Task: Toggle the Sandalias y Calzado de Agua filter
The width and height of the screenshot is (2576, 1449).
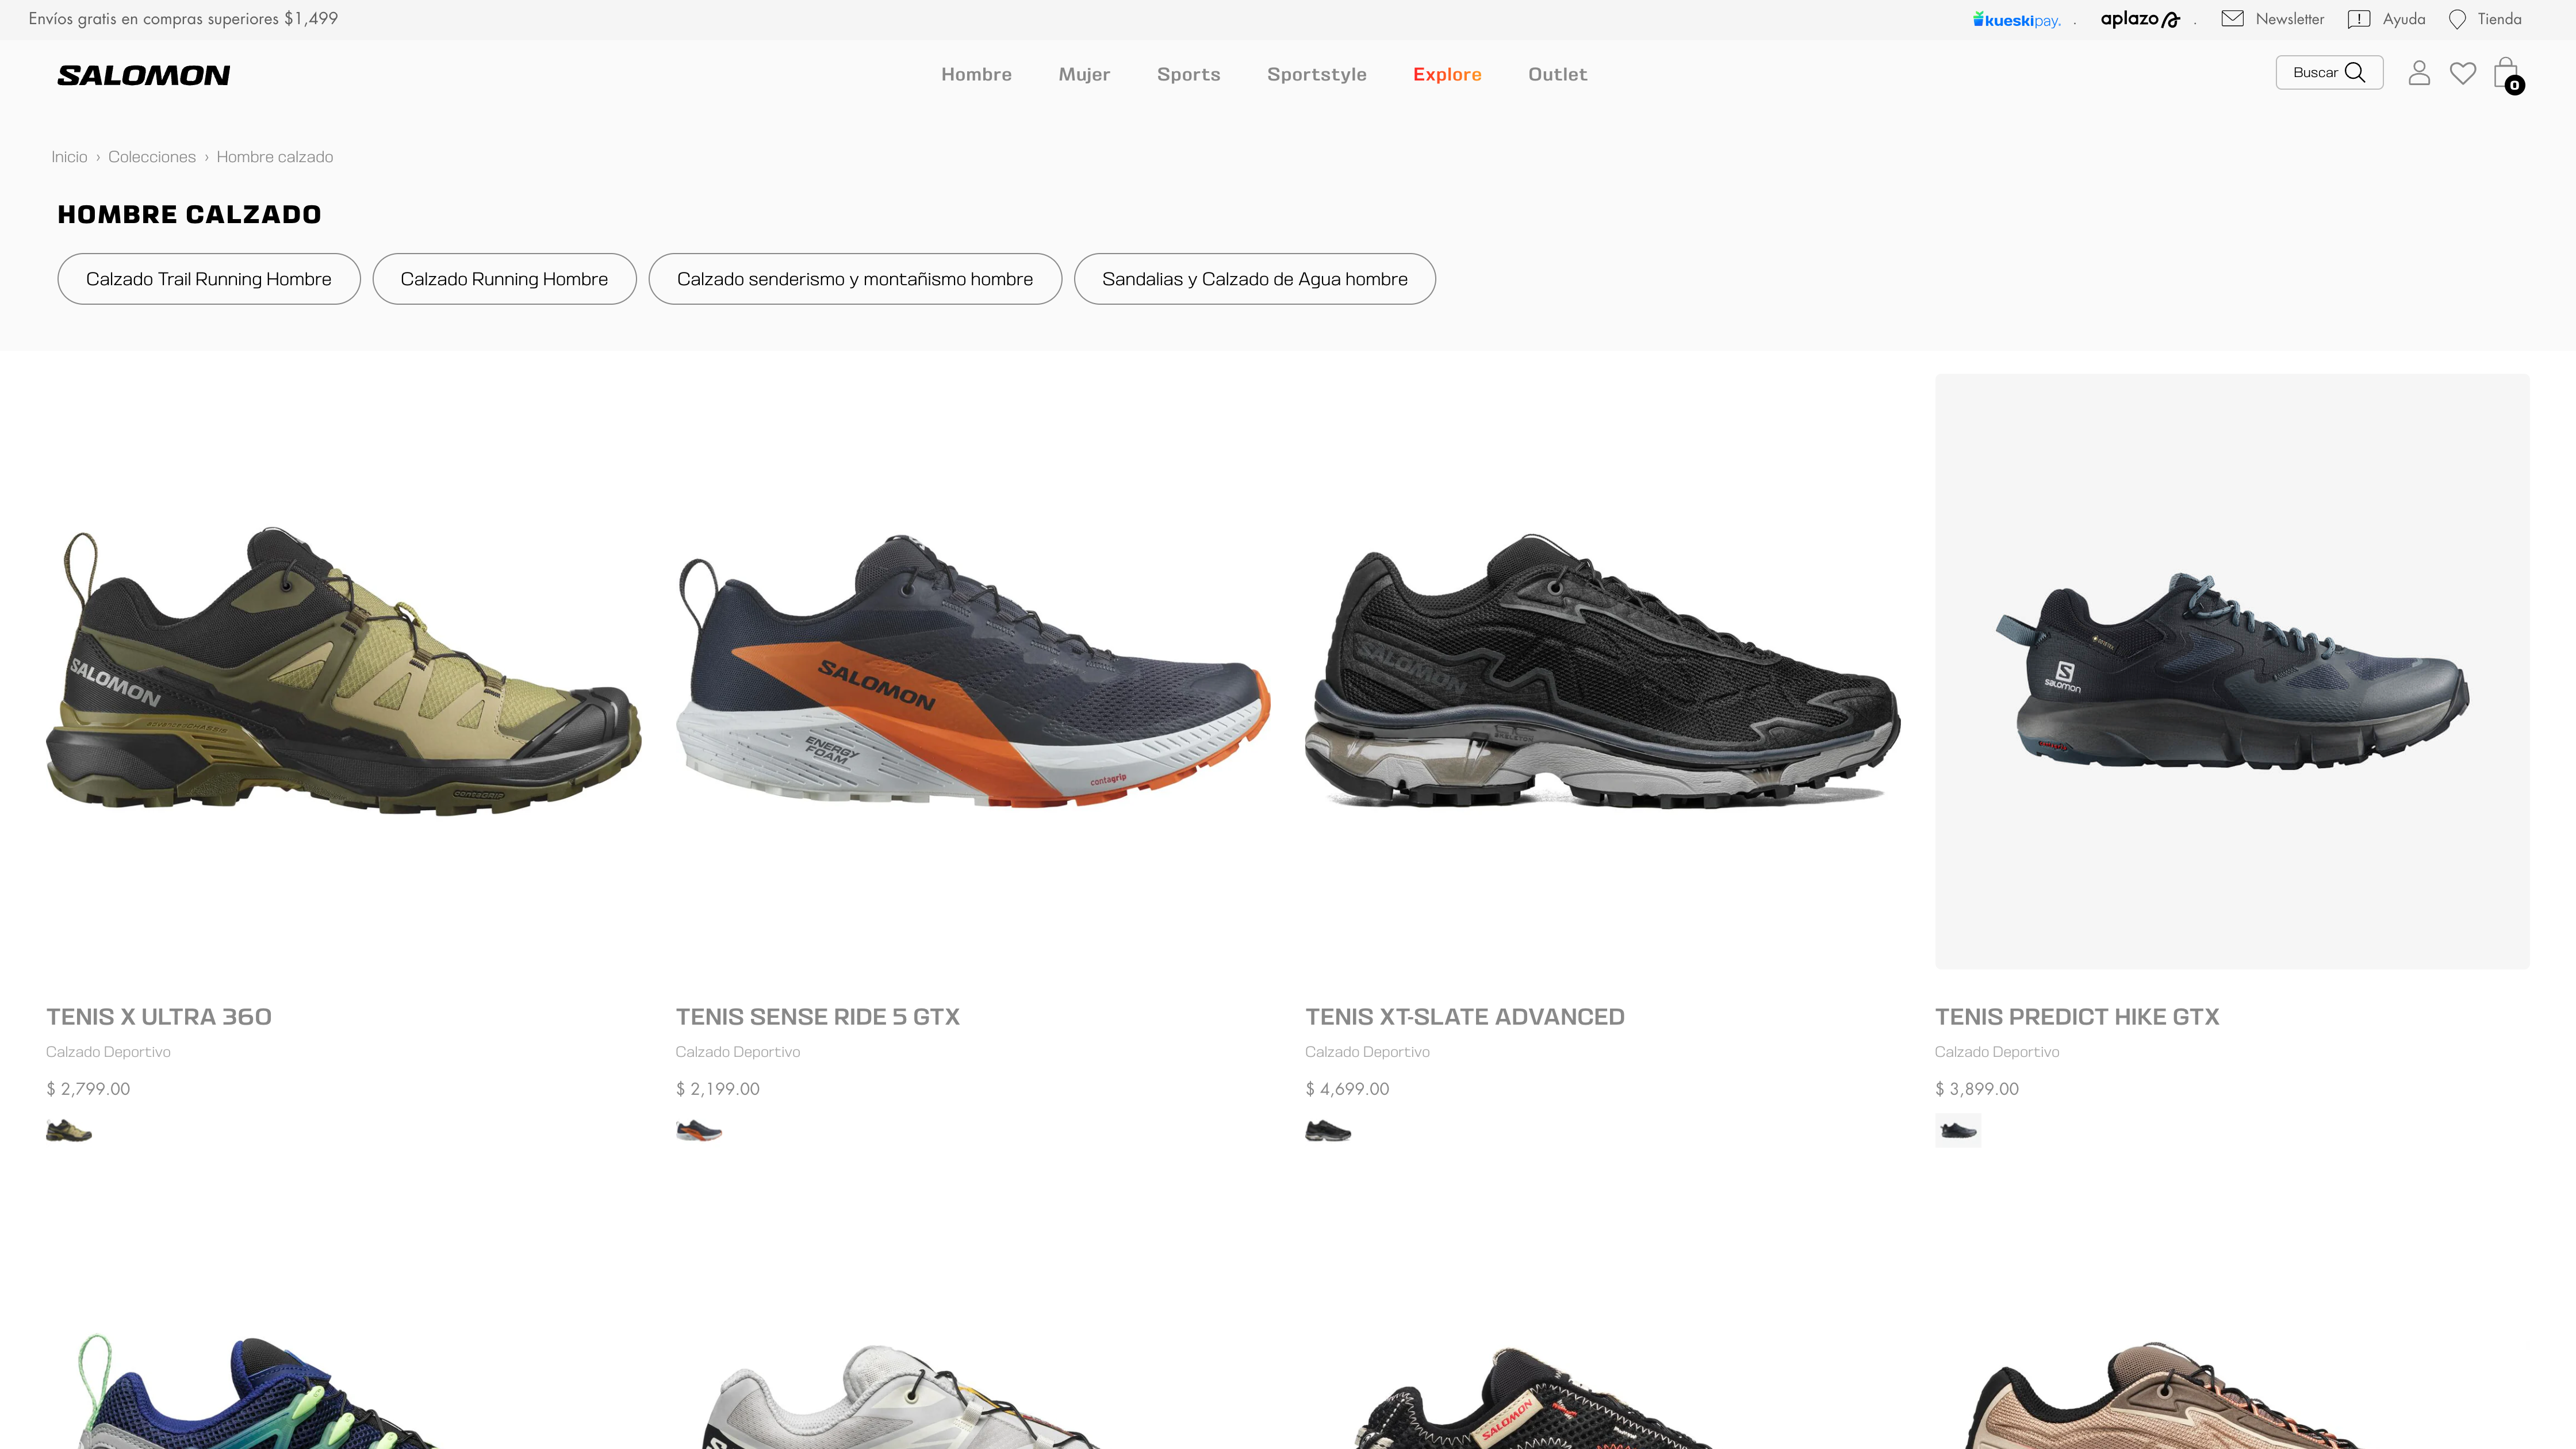Action: click(1254, 279)
